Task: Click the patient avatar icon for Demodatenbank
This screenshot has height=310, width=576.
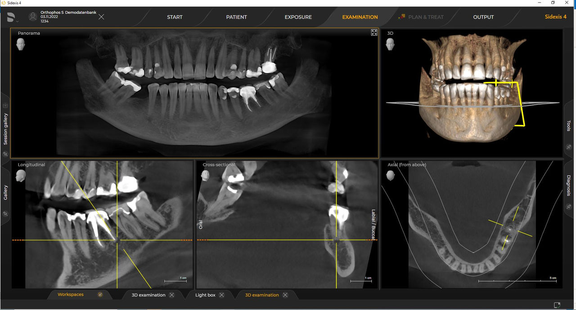Action: [x=33, y=17]
